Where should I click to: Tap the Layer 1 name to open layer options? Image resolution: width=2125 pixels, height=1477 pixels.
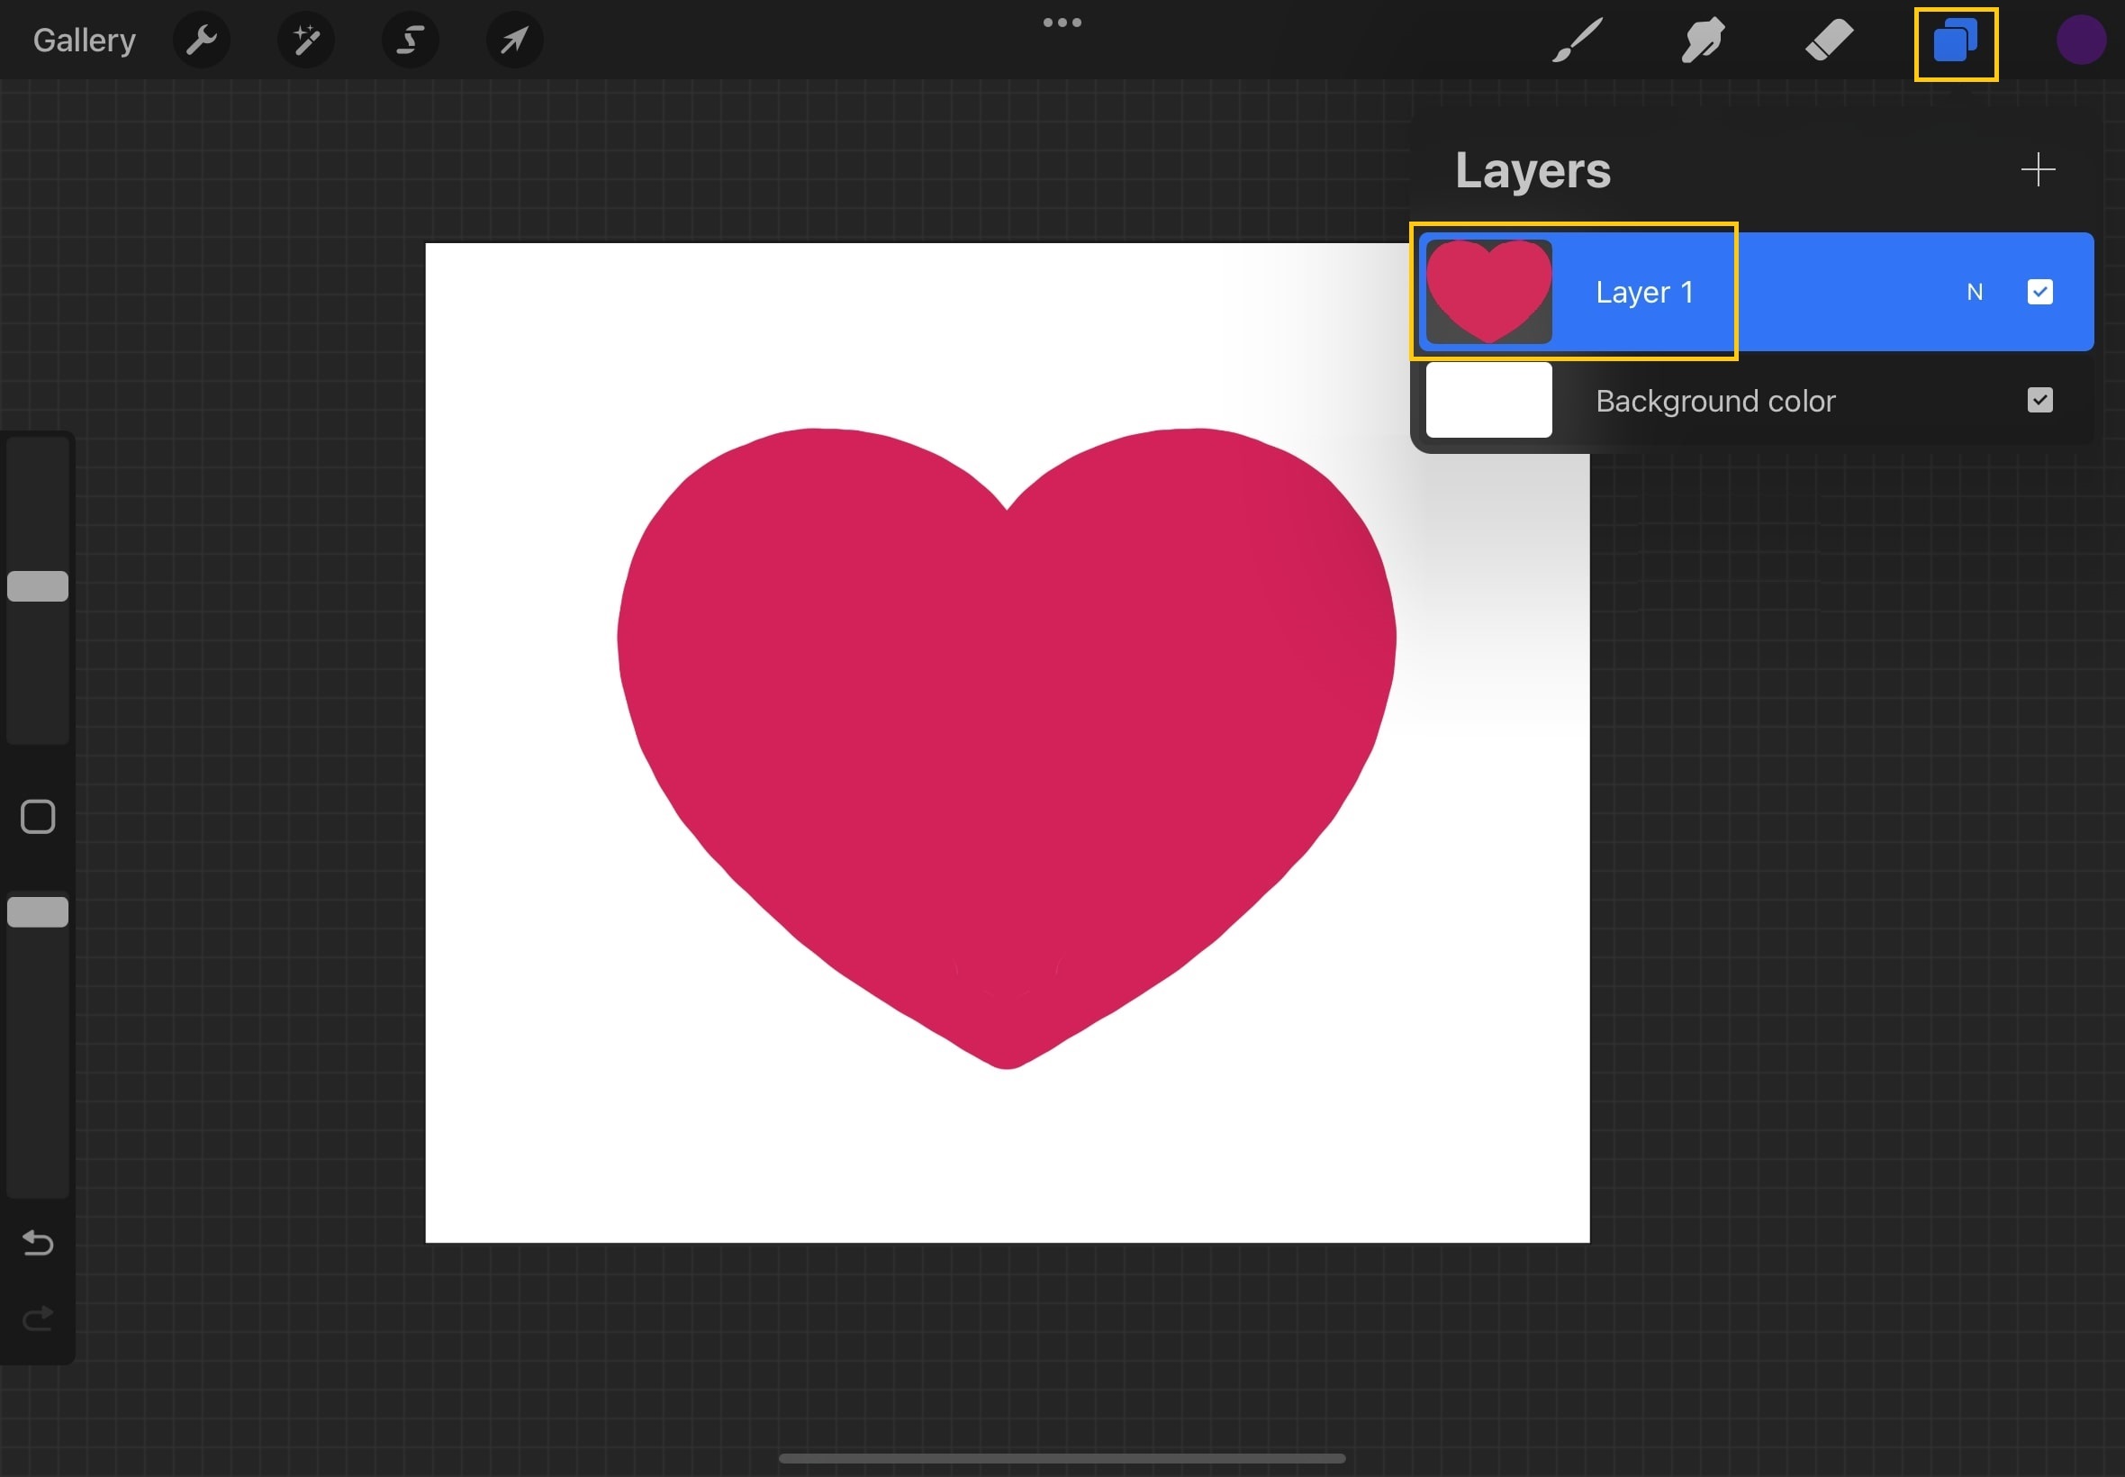1644,292
